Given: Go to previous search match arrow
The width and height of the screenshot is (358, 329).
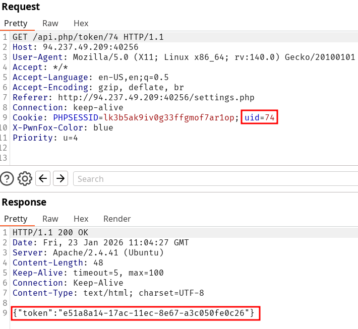Looking at the screenshot, I should click(x=43, y=178).
